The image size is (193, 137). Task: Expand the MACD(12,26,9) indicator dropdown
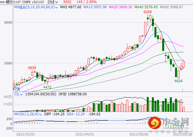coord(28,114)
